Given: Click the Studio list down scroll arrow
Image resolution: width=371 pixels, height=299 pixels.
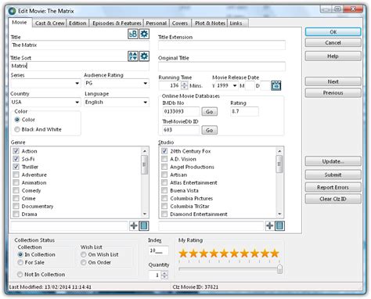Looking at the screenshot, I should point(279,214).
